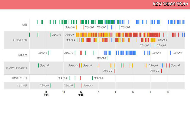Select the 休憩所(テレビ) row label
Viewport: 190px width, 117px height.
pos(19,78)
